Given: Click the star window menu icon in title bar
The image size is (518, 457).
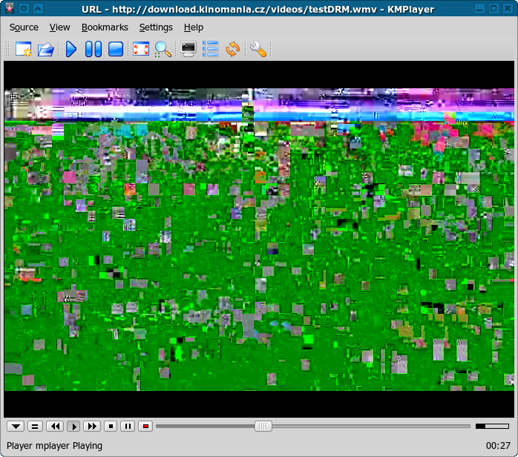Looking at the screenshot, I should 9,8.
